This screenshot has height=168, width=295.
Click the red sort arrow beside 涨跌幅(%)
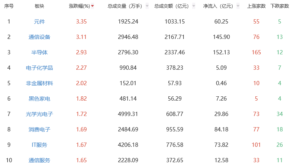[92, 7]
